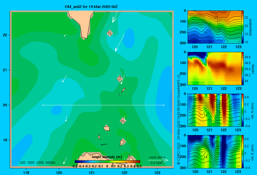Click the vertical 'temperature' axis label
Viewport: 257px width, 175px height.
pos(250,27)
